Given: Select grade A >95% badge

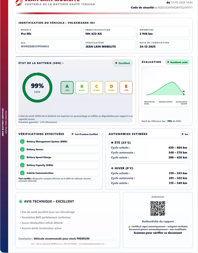Looking at the screenshot, I should point(67,88).
